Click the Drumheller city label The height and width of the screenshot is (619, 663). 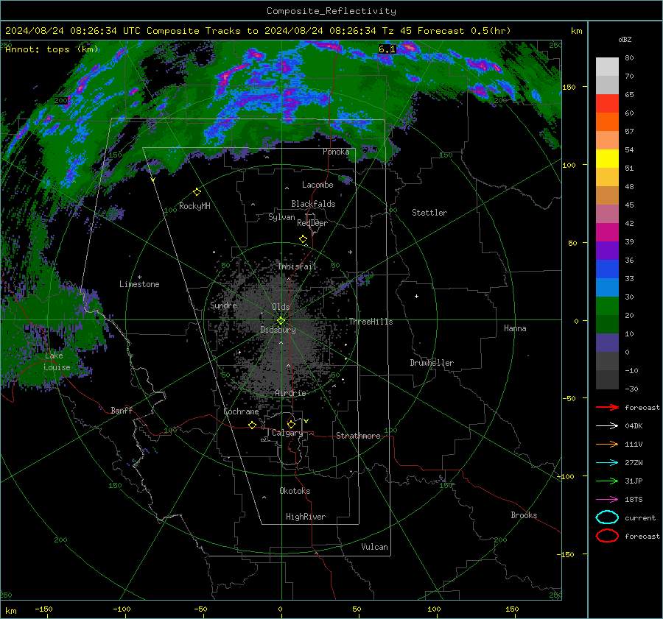coord(432,363)
